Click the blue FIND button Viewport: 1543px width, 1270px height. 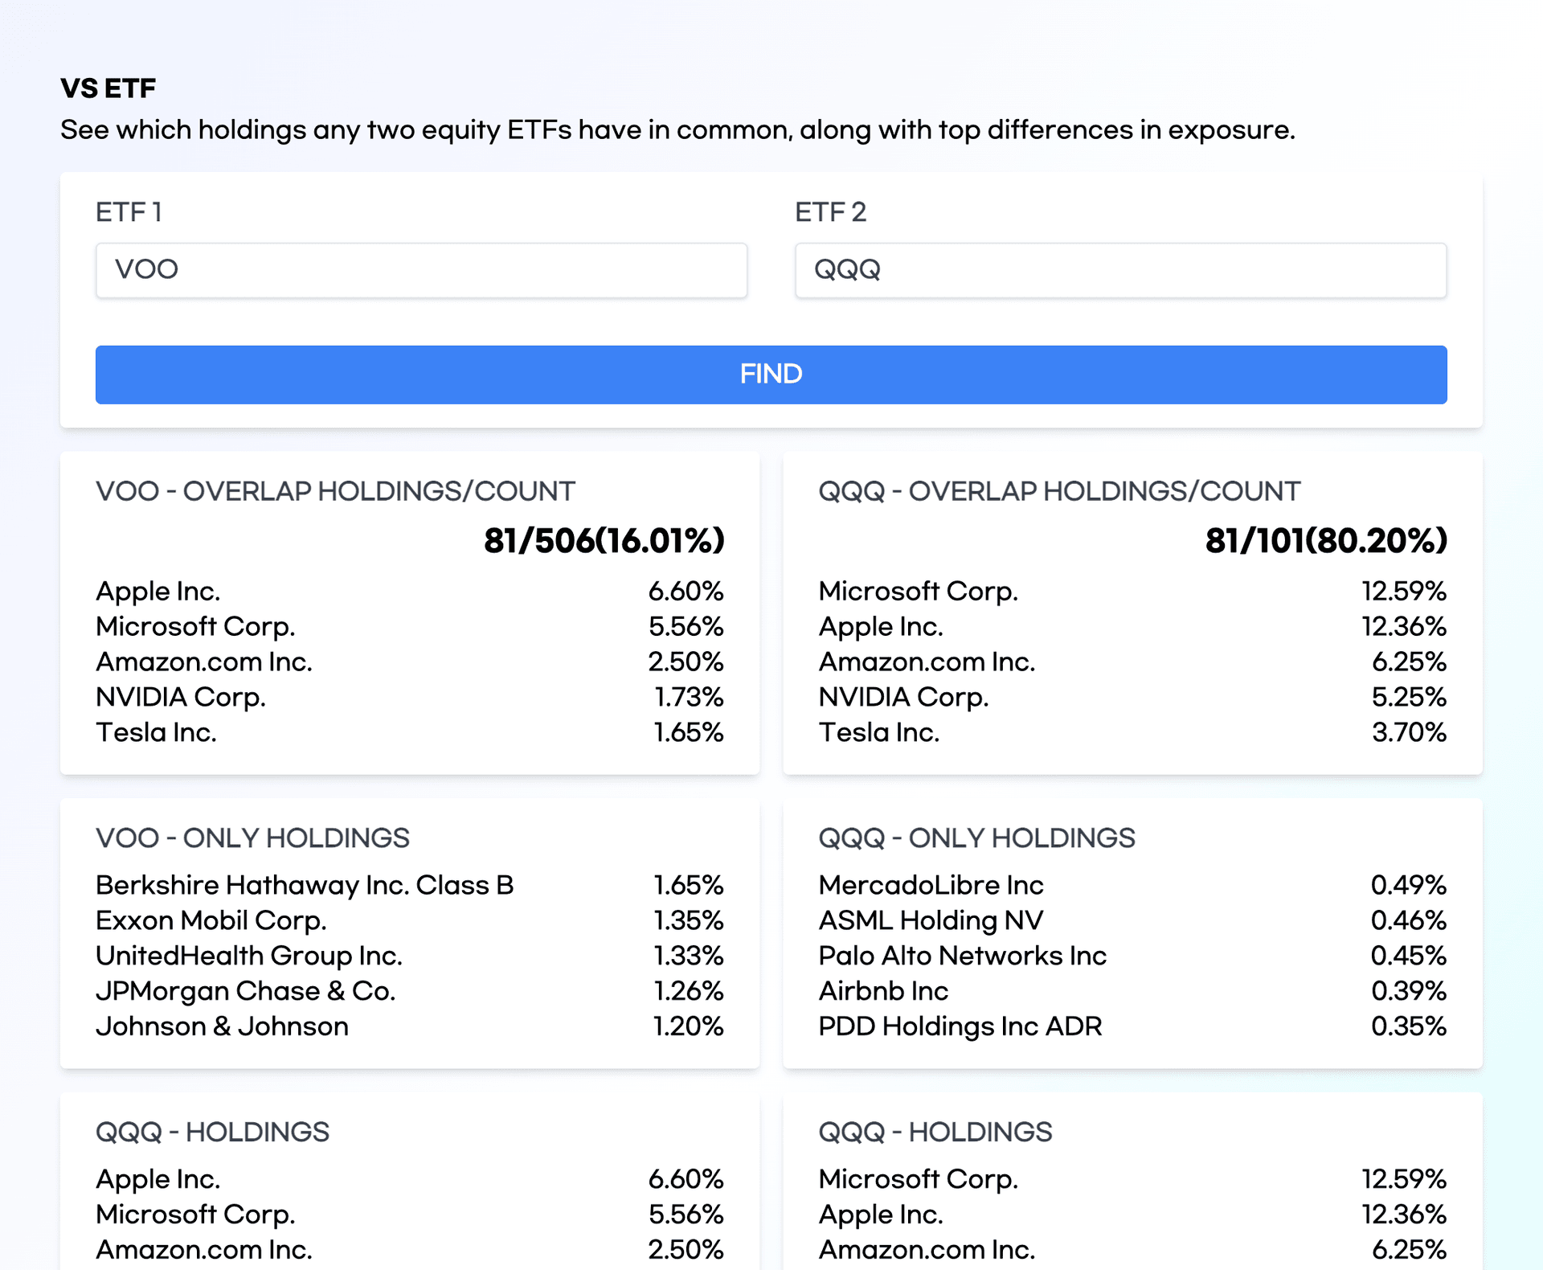coord(771,375)
